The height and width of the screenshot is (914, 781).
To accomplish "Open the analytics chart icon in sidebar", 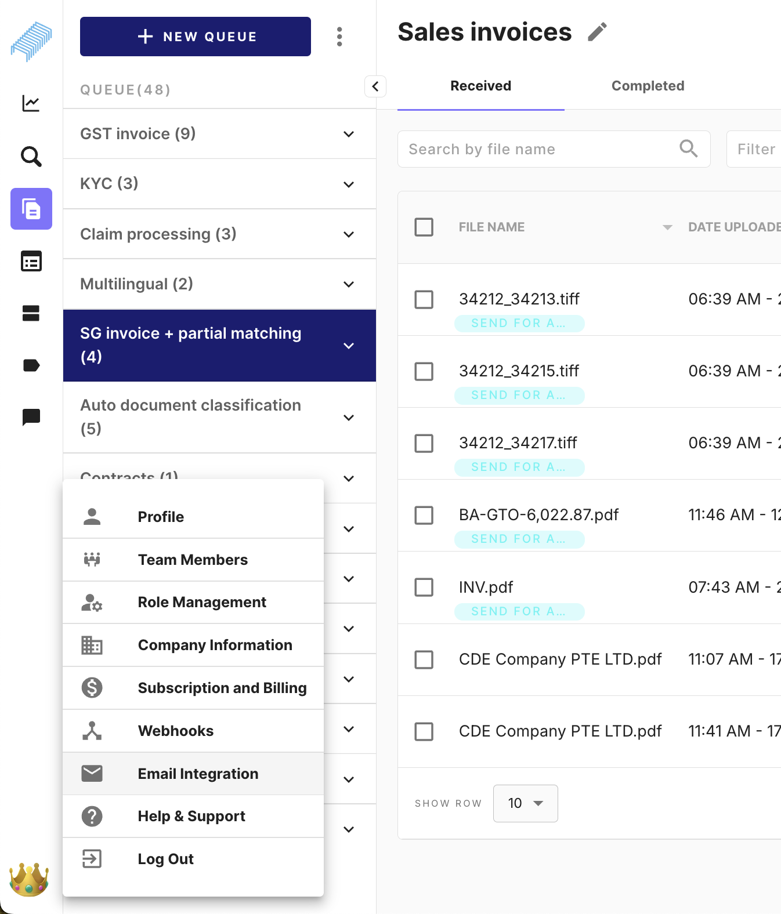I will (31, 104).
